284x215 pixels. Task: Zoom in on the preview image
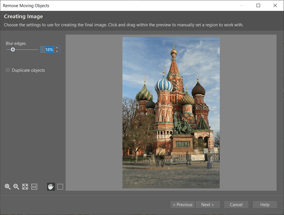pos(8,187)
